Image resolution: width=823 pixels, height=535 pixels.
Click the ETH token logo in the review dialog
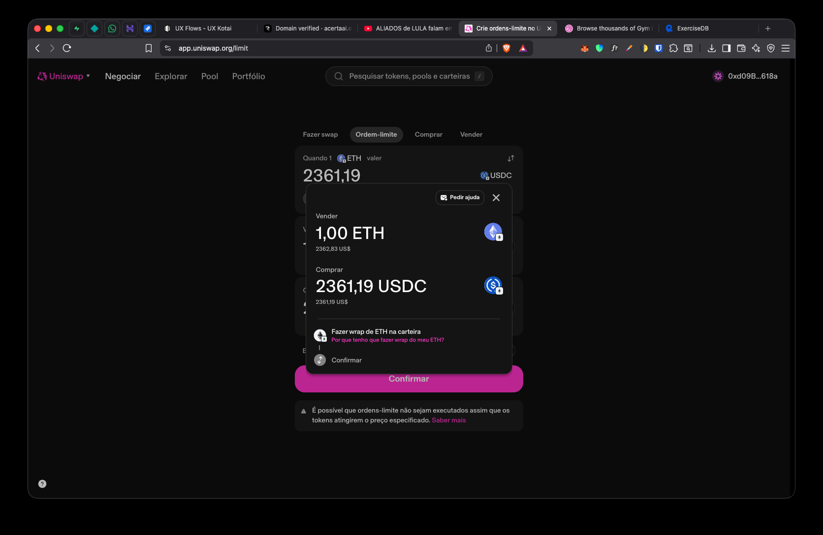[x=493, y=232]
